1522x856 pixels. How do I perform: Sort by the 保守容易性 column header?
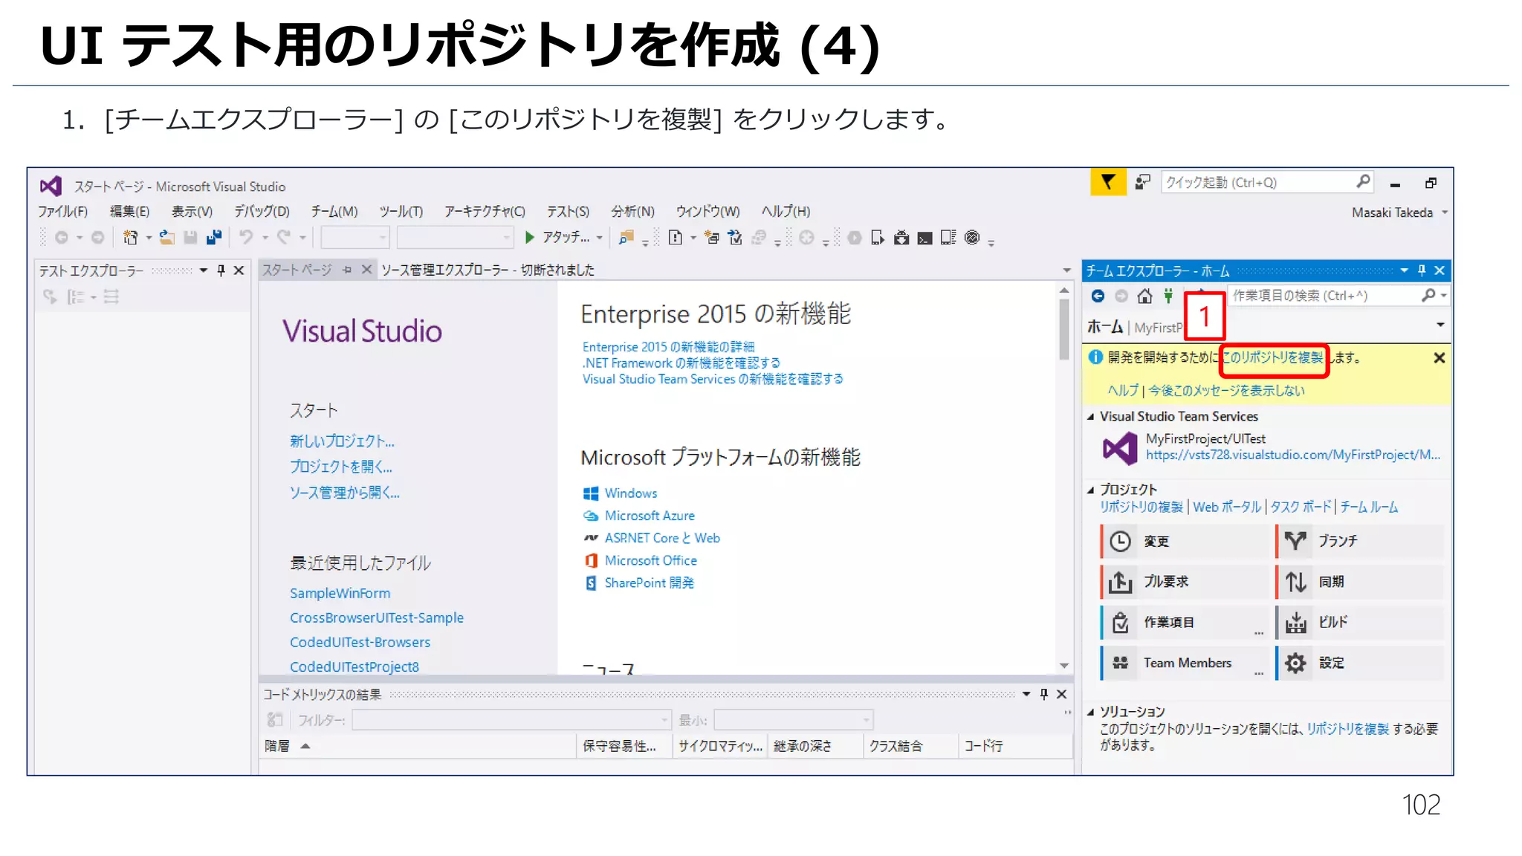click(623, 746)
